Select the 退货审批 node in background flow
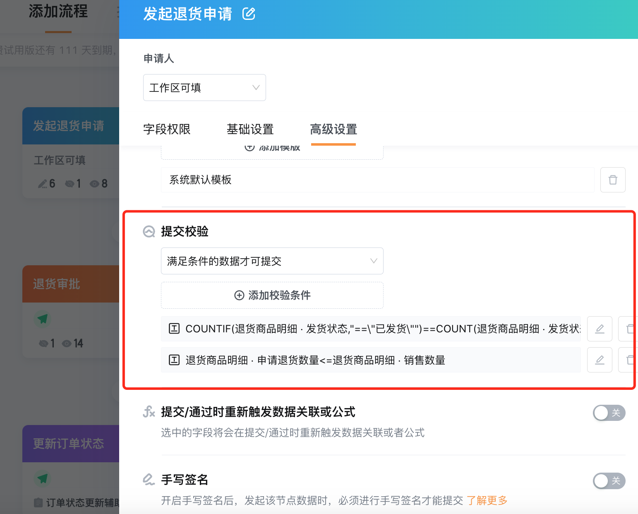This screenshot has width=638, height=514. [x=71, y=284]
